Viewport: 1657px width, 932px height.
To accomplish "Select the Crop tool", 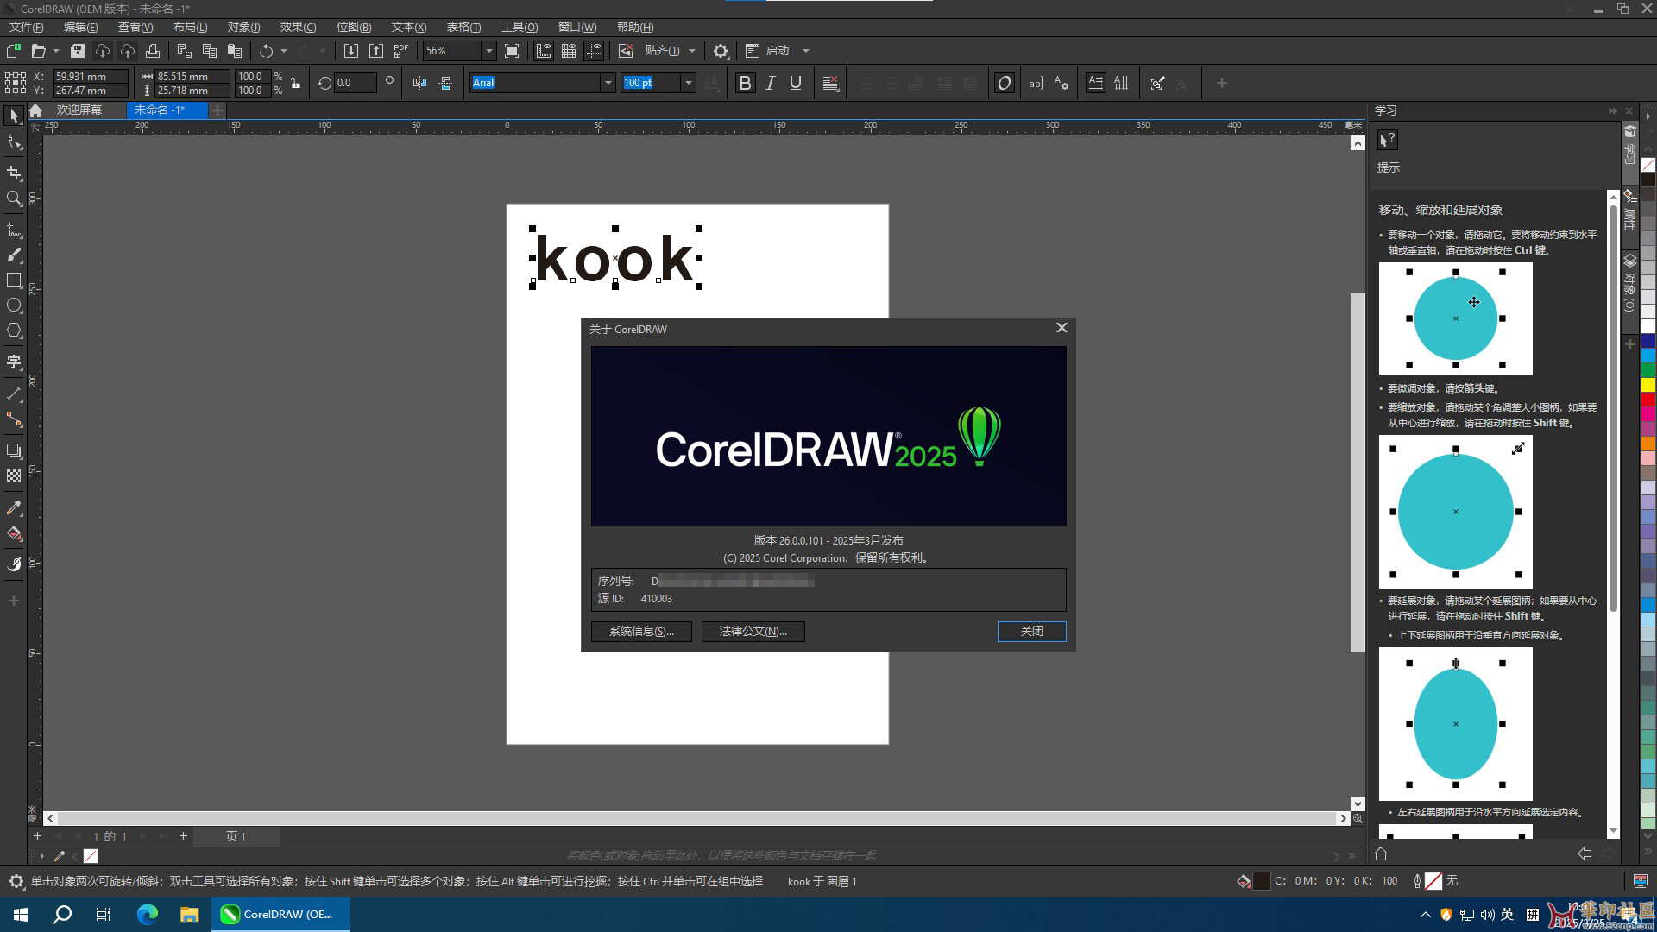I will 14,173.
